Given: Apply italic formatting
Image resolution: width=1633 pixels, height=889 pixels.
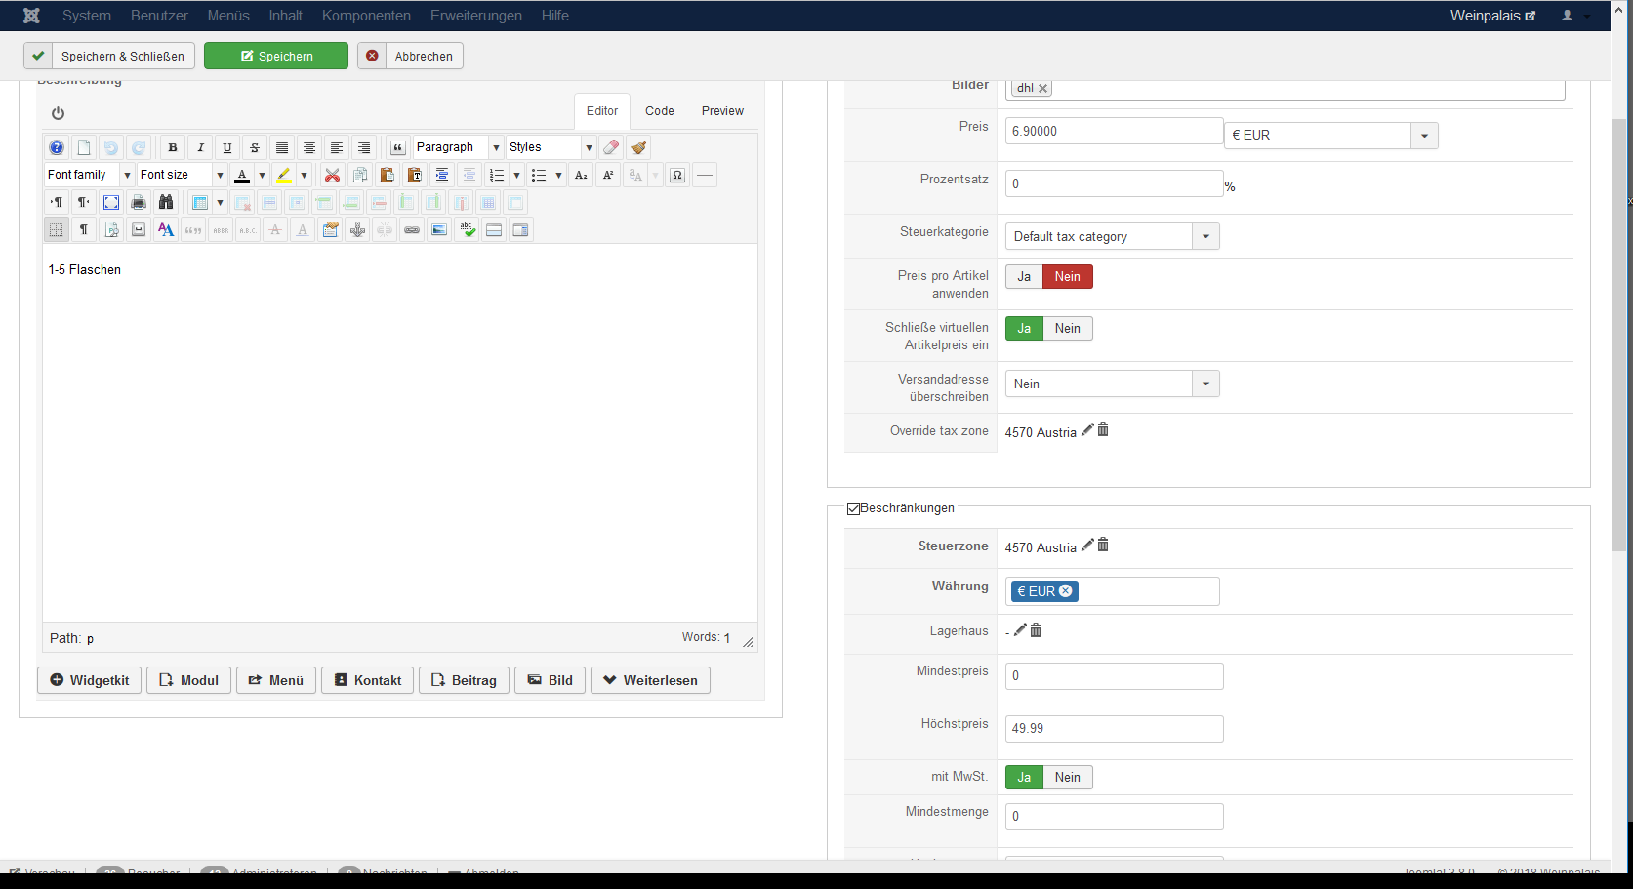Looking at the screenshot, I should (x=200, y=147).
